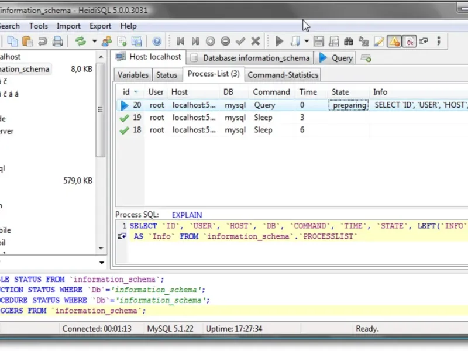This screenshot has height=351, width=468.
Task: Click the Copy toolbar icon
Action: click(12, 41)
